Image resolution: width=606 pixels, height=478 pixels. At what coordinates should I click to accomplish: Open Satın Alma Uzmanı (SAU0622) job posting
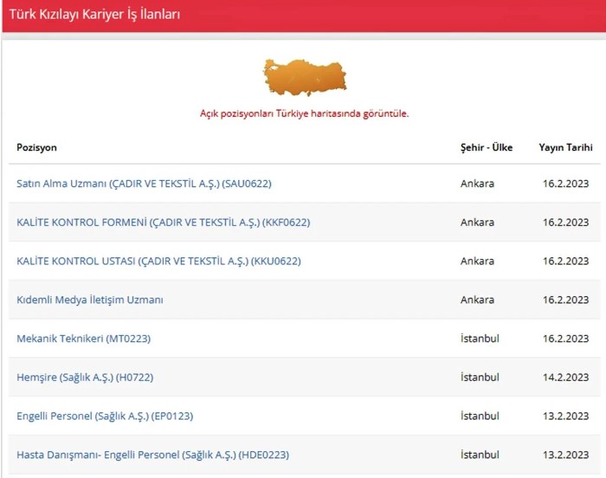pos(144,184)
